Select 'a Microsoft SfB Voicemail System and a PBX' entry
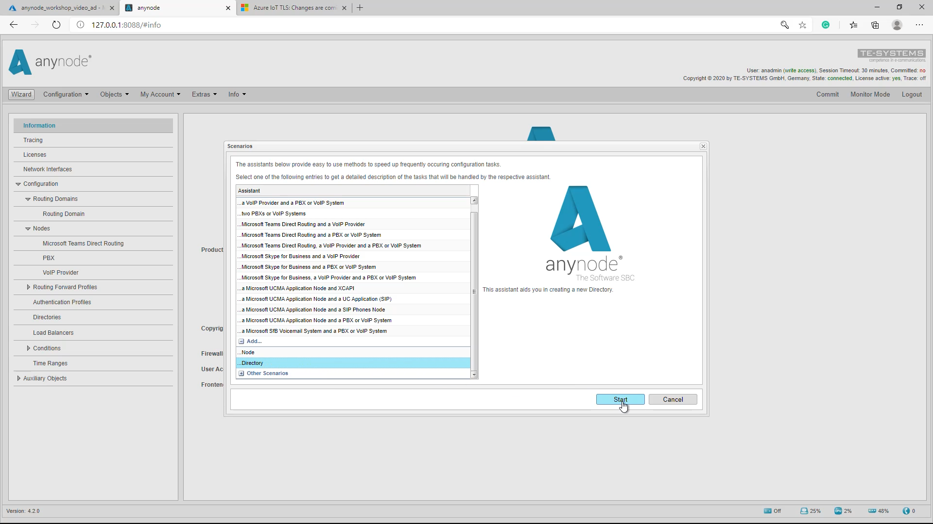Image resolution: width=933 pixels, height=524 pixels. (x=353, y=331)
